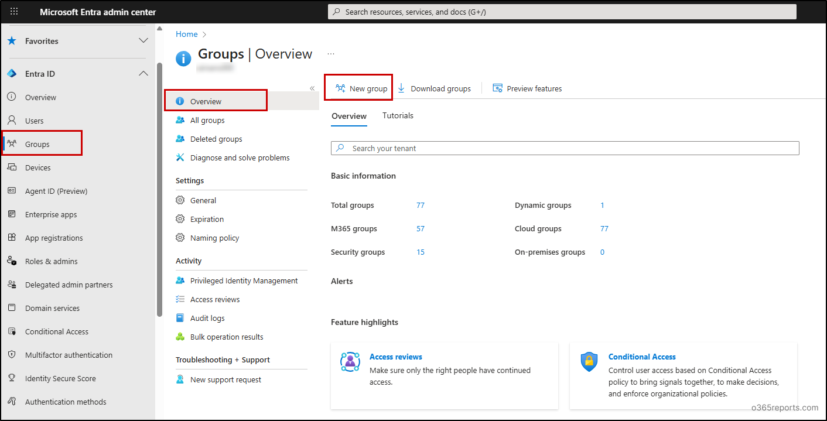Click the Access reviews card icon
This screenshot has width=827, height=421.
[350, 362]
